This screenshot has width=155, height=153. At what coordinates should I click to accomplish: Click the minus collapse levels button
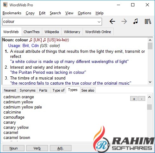click(142, 99)
